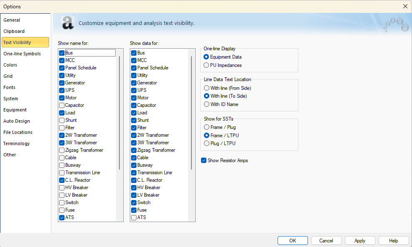The width and height of the screenshot is (412, 247).
Task: Open Help for this dialog
Action: pyautogui.click(x=393, y=241)
